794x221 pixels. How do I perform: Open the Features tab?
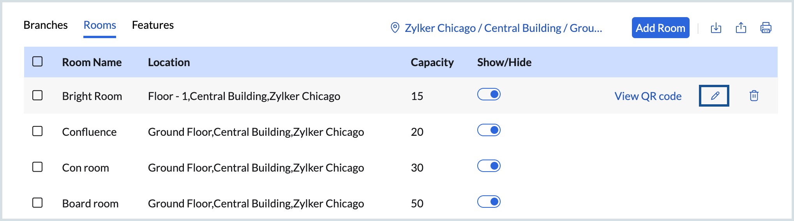pyautogui.click(x=153, y=25)
